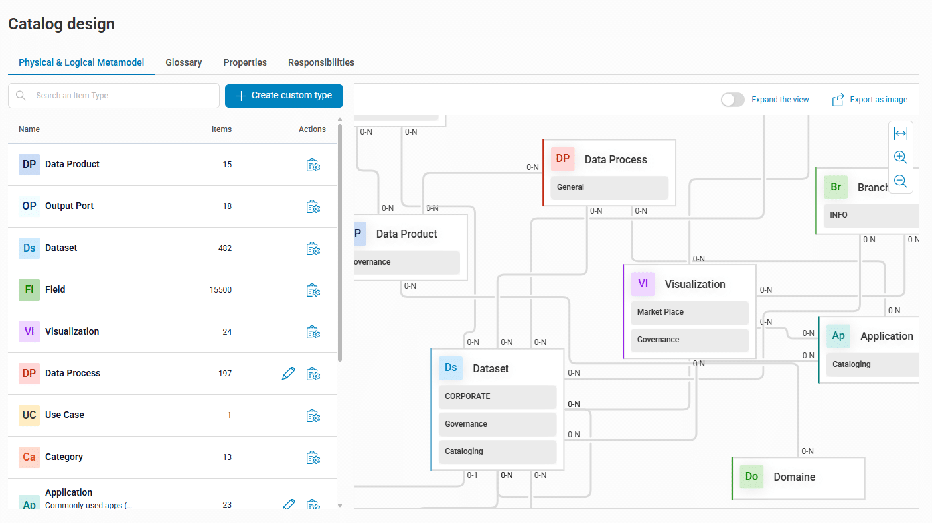Open settings icon for Output Port row
The height and width of the screenshot is (523, 932).
coord(313,206)
